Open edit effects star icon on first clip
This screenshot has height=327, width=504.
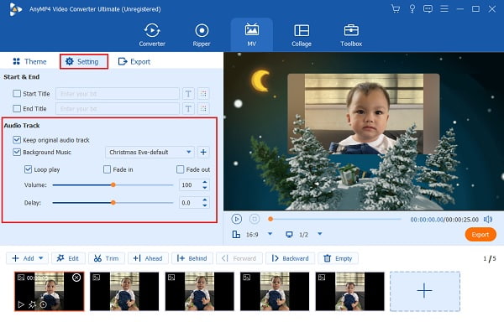click(32, 304)
